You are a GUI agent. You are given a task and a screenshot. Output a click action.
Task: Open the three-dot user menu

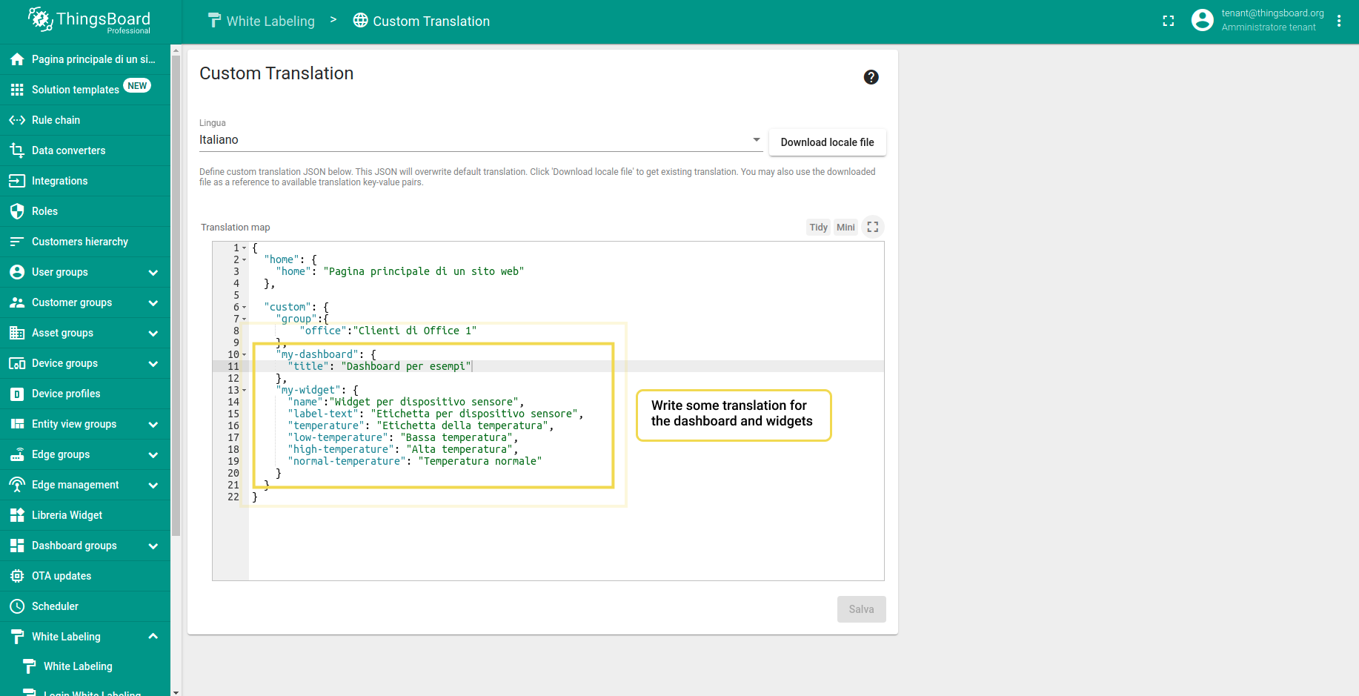[x=1338, y=21]
